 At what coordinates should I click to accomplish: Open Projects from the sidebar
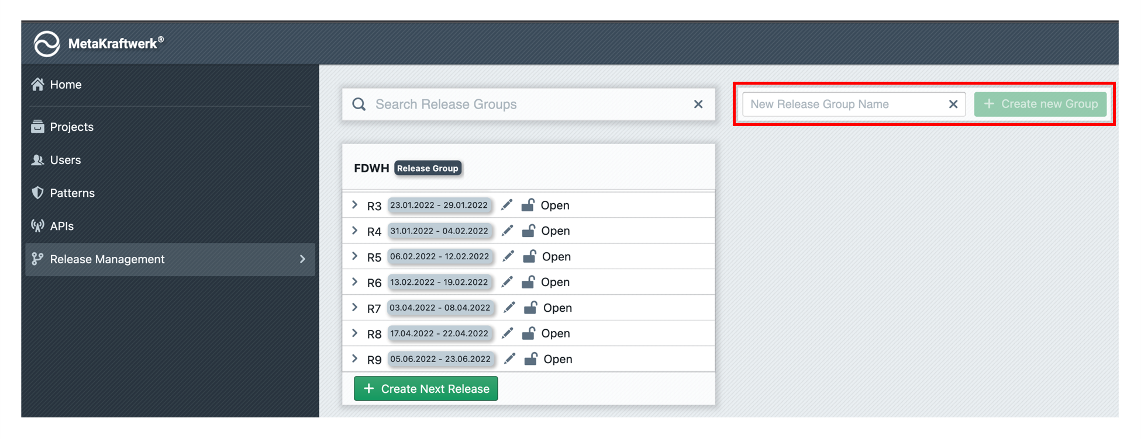[x=71, y=127]
